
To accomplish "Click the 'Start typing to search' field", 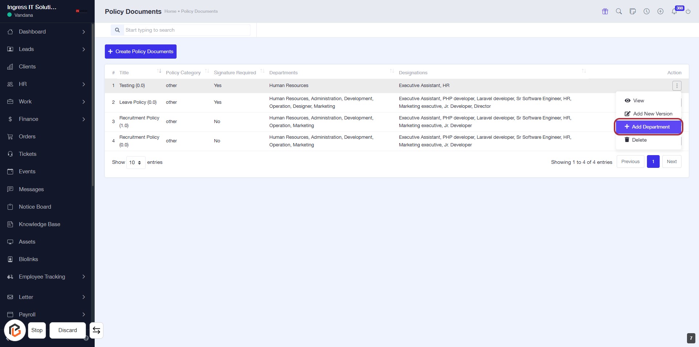I will tap(187, 30).
